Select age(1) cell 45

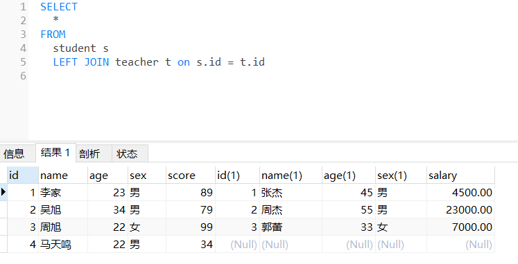(x=349, y=192)
